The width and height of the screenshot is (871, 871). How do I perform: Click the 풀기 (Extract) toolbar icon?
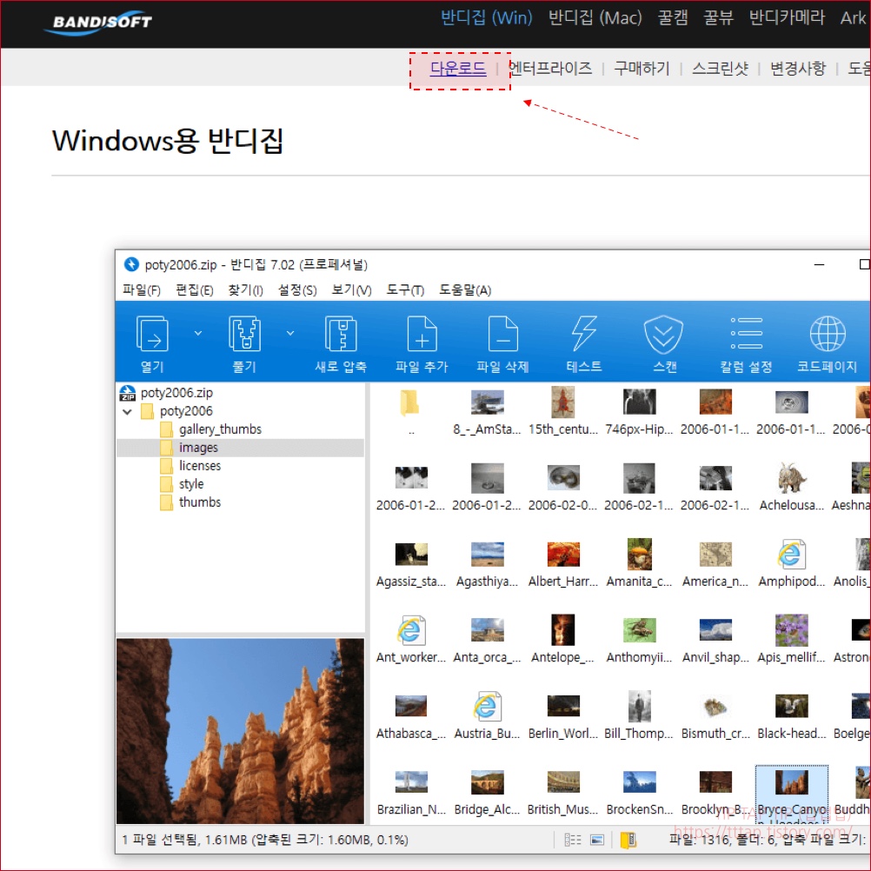coord(244,335)
